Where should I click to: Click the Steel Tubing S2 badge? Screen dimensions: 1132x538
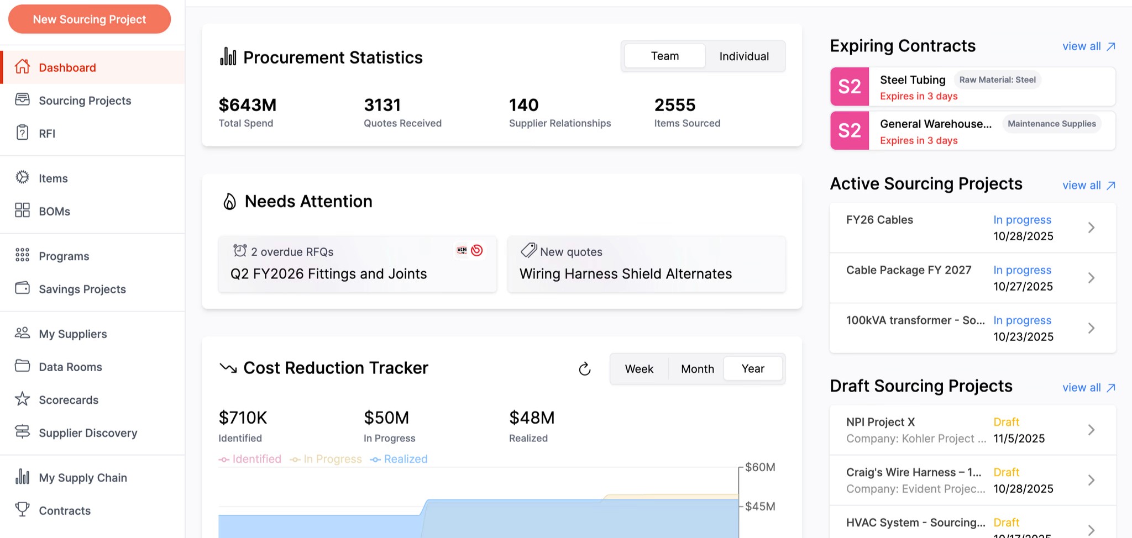850,87
